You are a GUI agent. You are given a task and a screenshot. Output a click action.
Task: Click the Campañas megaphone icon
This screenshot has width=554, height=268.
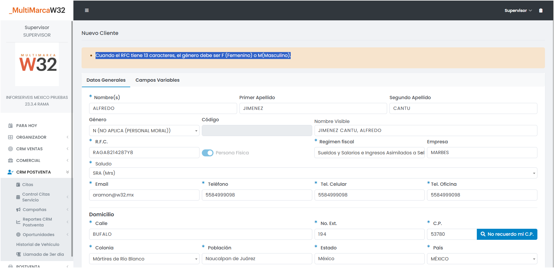click(18, 210)
